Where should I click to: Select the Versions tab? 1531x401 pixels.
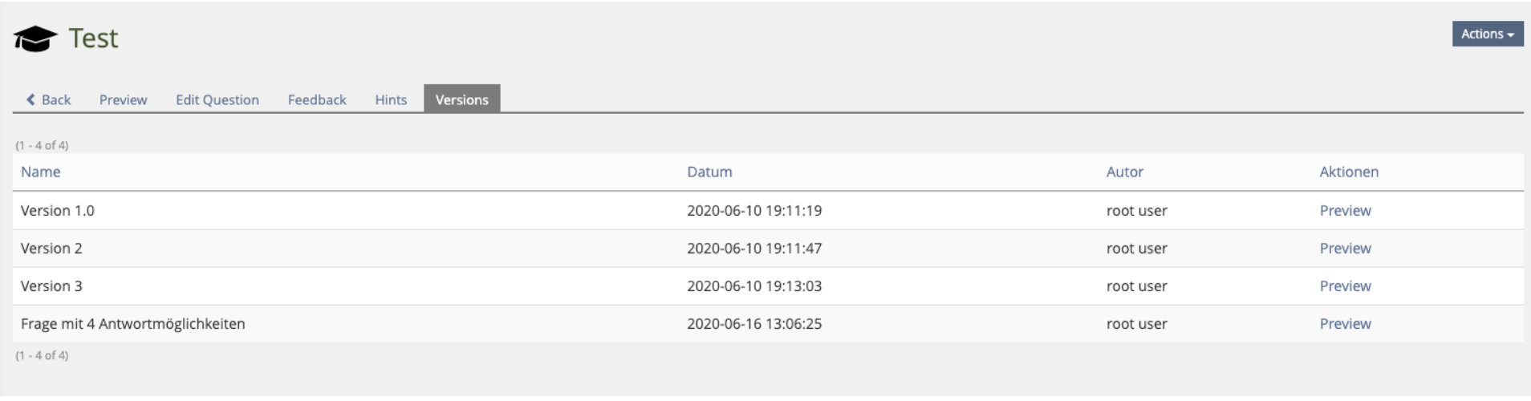click(x=461, y=99)
